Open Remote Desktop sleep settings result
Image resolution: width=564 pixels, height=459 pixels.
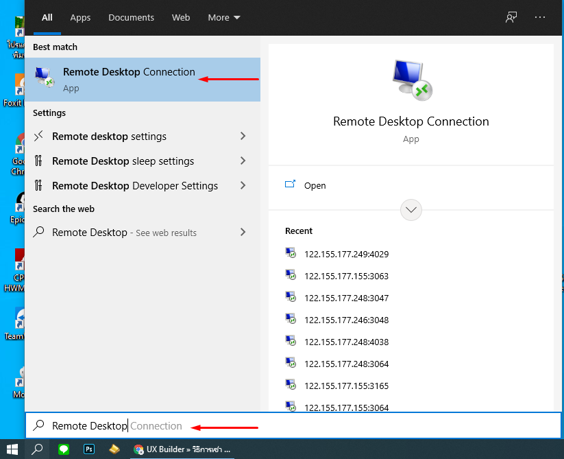143,161
